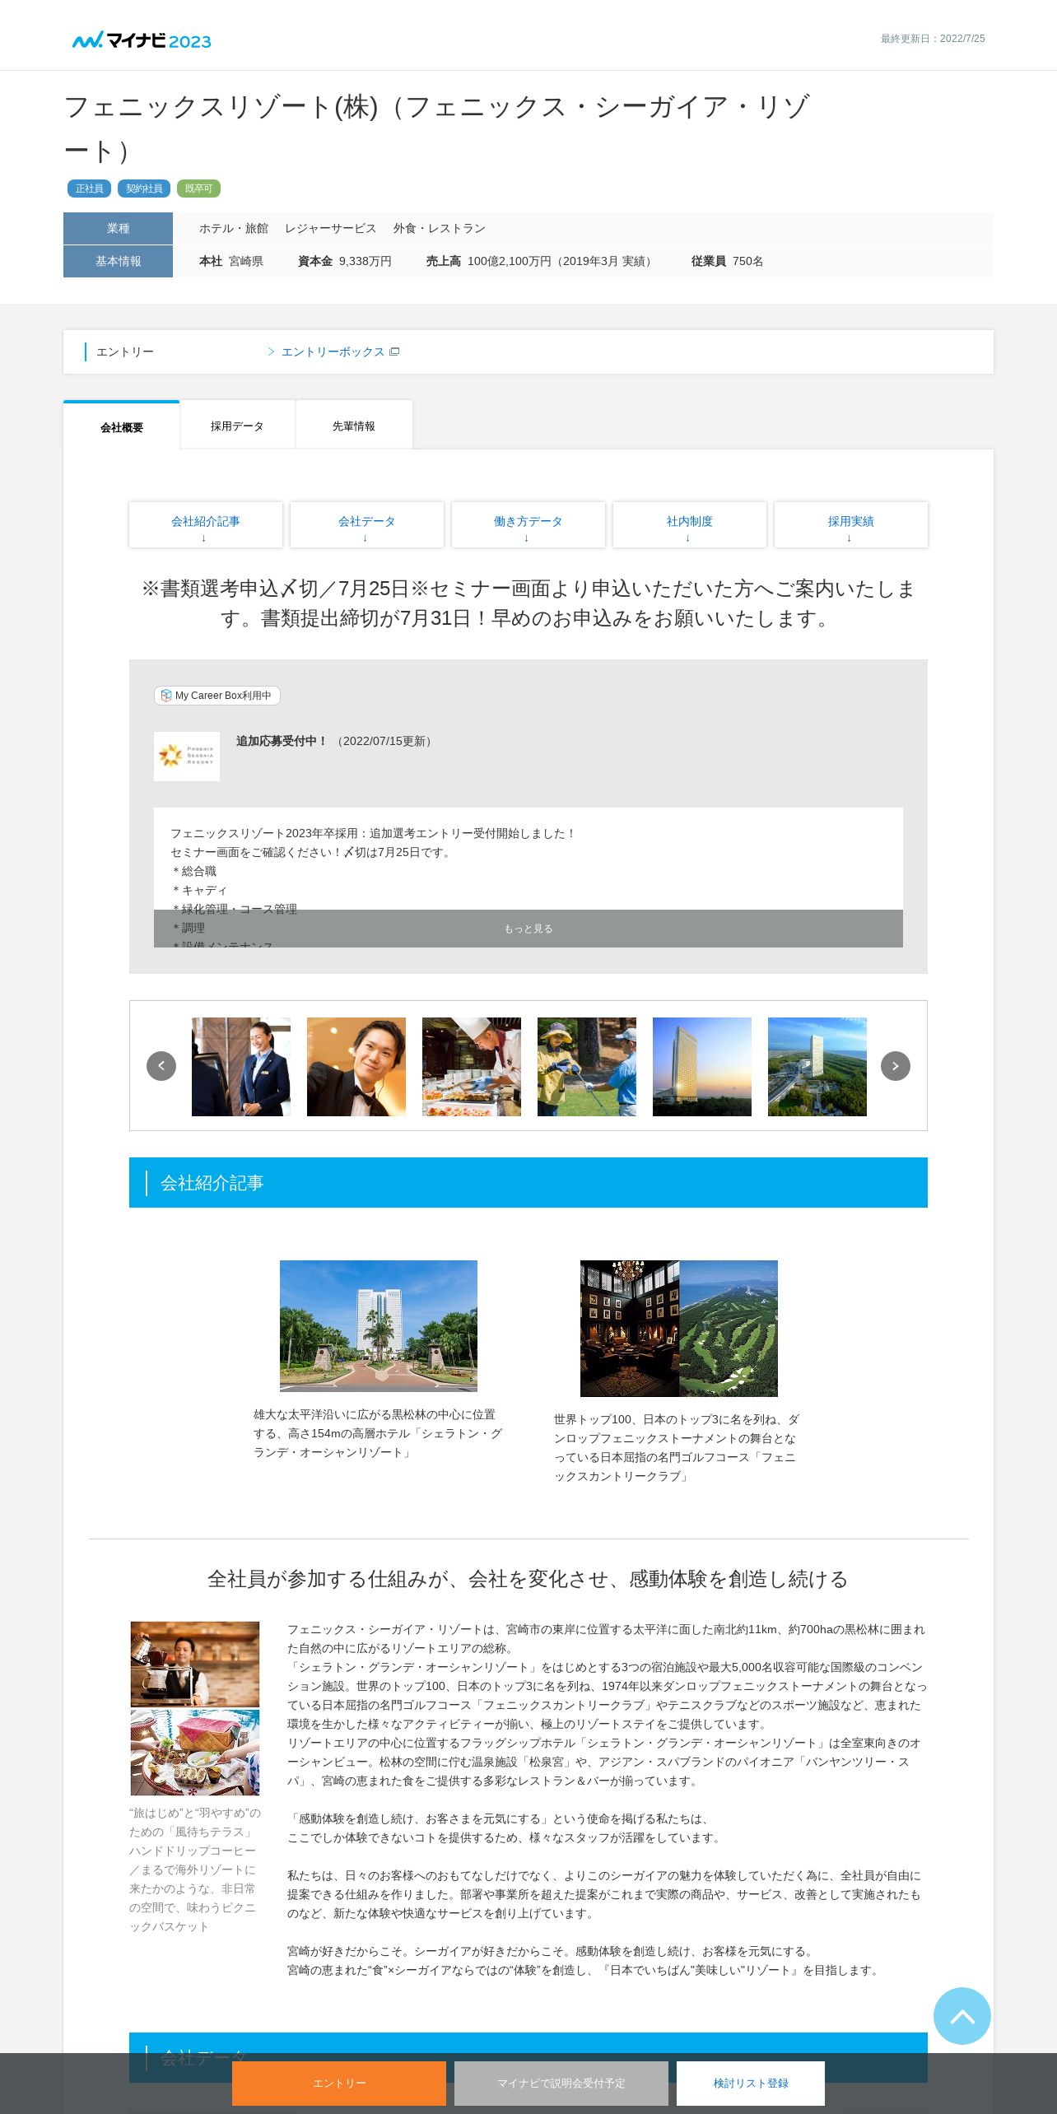The width and height of the screenshot is (1057, 2114).
Task: Click the carousel next arrow
Action: point(896,1066)
